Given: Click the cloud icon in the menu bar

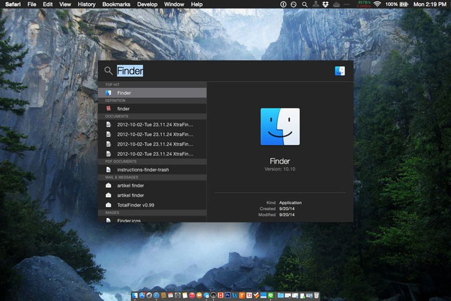Looking at the screenshot, I should pos(336,4).
